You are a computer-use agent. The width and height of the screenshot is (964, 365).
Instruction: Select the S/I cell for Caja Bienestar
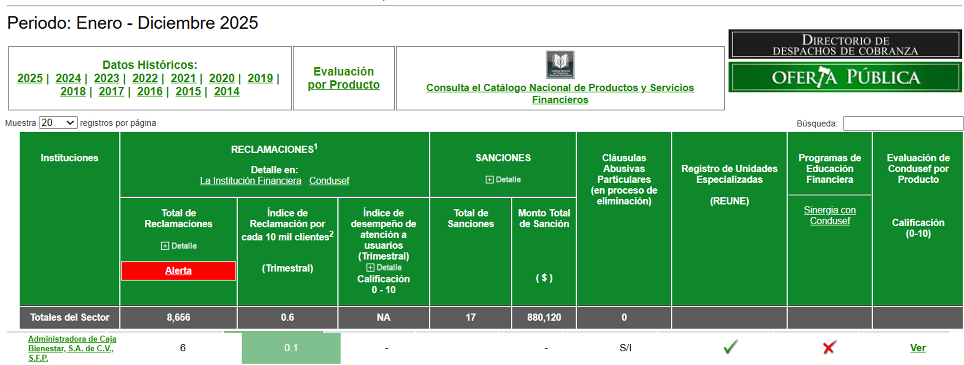click(625, 348)
